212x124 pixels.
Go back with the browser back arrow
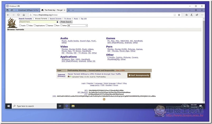coord(8,15)
